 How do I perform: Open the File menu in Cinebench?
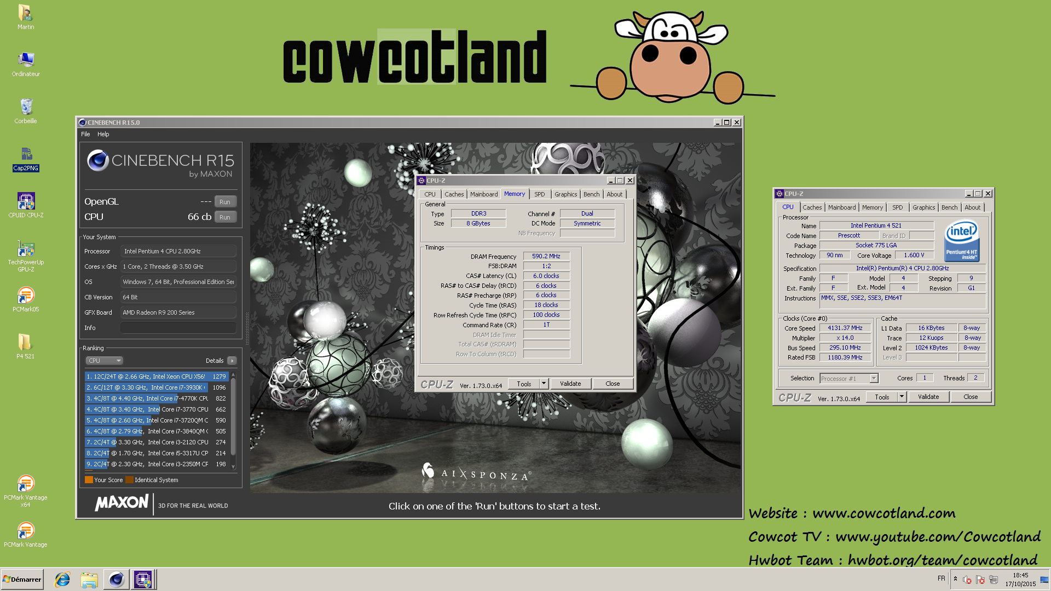click(x=85, y=134)
